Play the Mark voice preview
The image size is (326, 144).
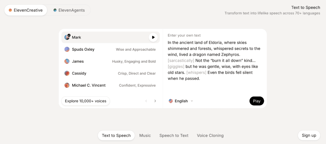153,37
